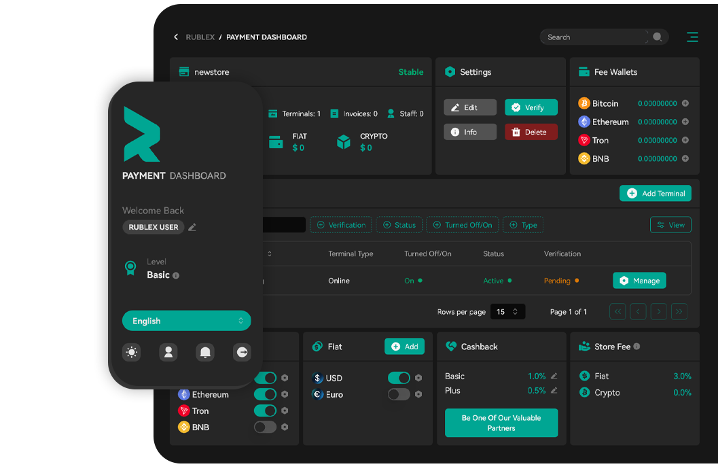Go to last page of terminals

(x=679, y=312)
